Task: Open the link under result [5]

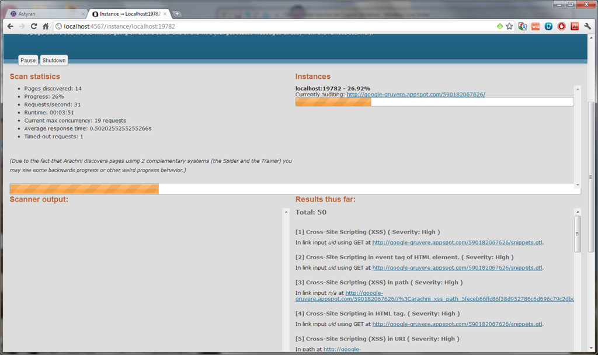Action: coord(342,349)
